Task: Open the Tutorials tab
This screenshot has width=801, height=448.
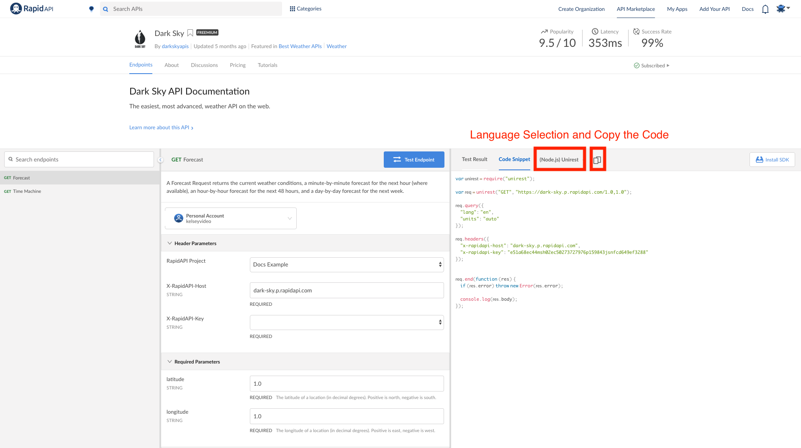Action: click(267, 65)
